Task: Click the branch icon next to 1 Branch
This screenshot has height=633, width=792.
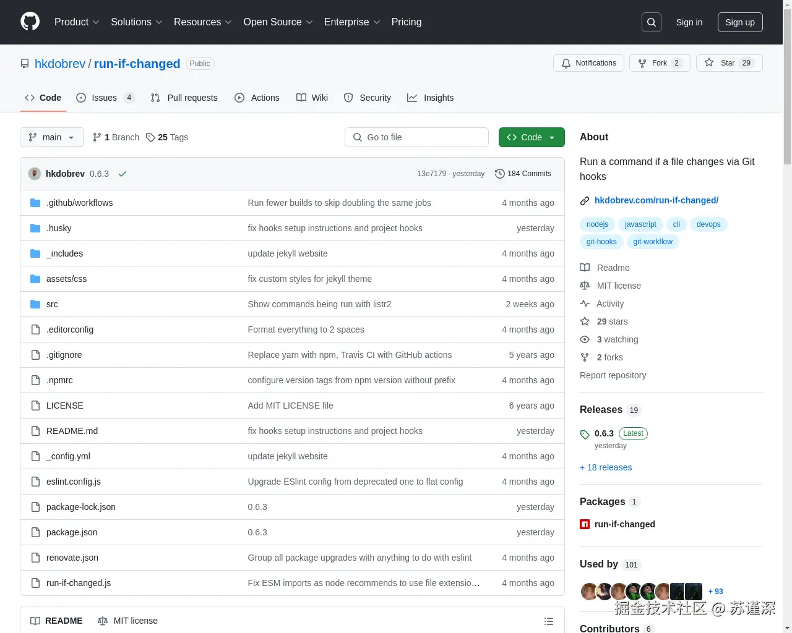Action: click(x=97, y=137)
